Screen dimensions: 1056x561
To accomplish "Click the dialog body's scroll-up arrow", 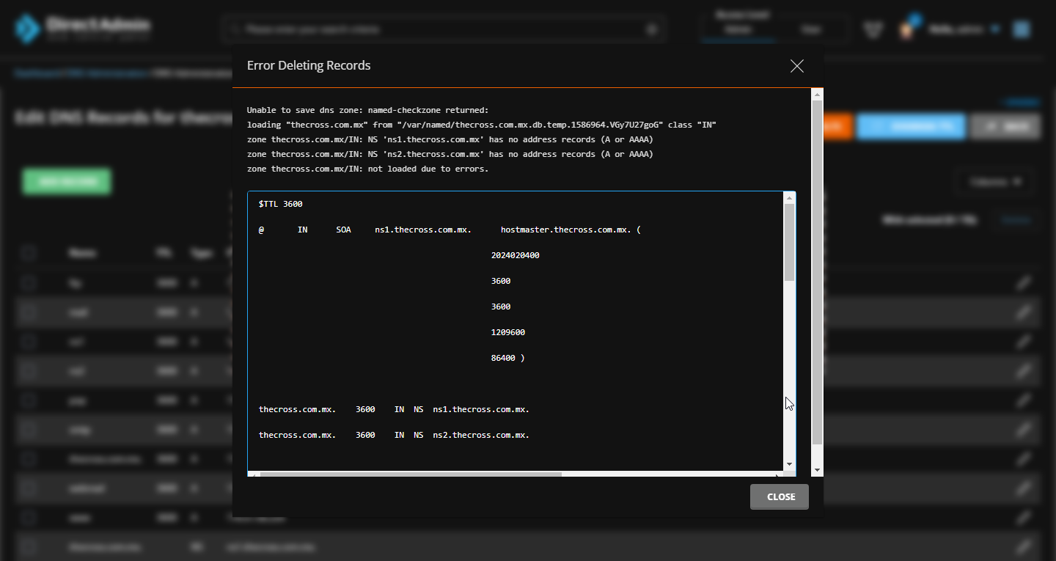I will 818,94.
